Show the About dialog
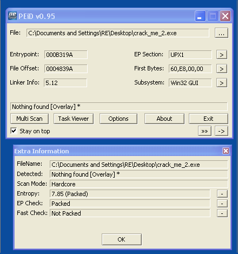 pos(164,119)
